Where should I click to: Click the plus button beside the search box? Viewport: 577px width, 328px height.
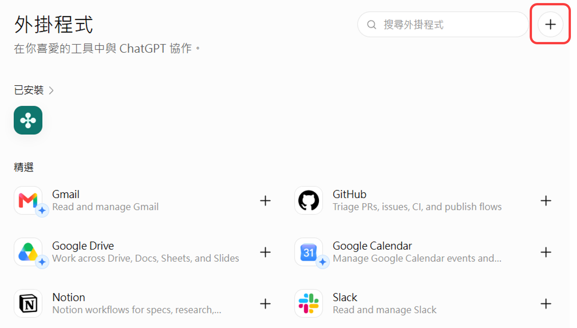click(550, 24)
